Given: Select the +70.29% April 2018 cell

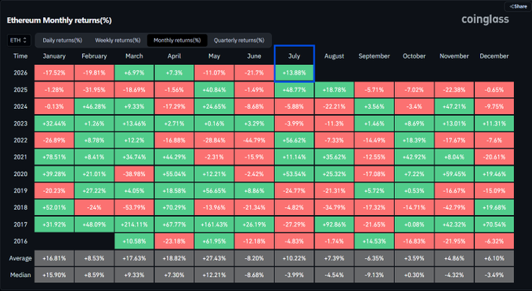Looking at the screenshot, I should click(x=174, y=207).
